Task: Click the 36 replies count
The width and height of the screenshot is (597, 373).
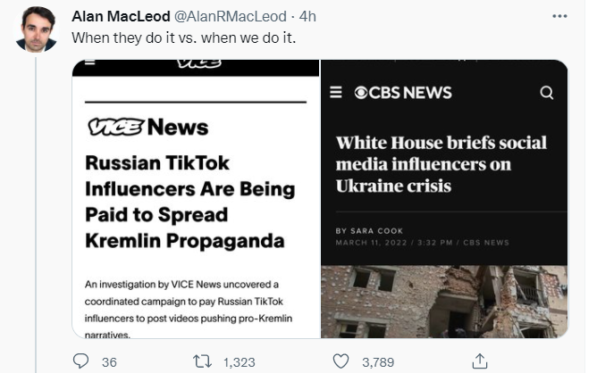Action: click(110, 361)
